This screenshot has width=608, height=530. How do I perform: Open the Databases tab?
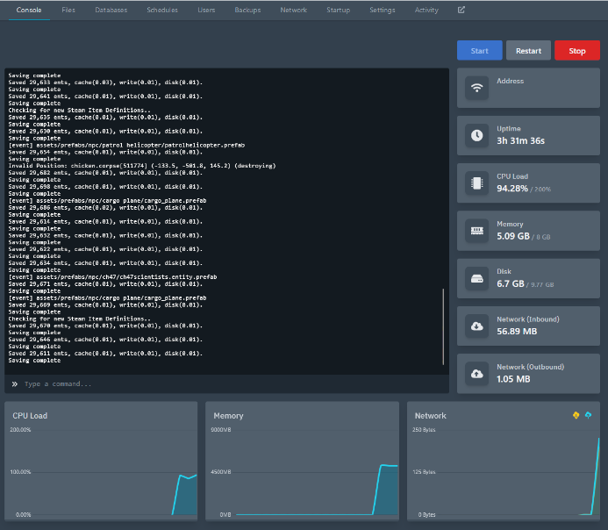(111, 10)
